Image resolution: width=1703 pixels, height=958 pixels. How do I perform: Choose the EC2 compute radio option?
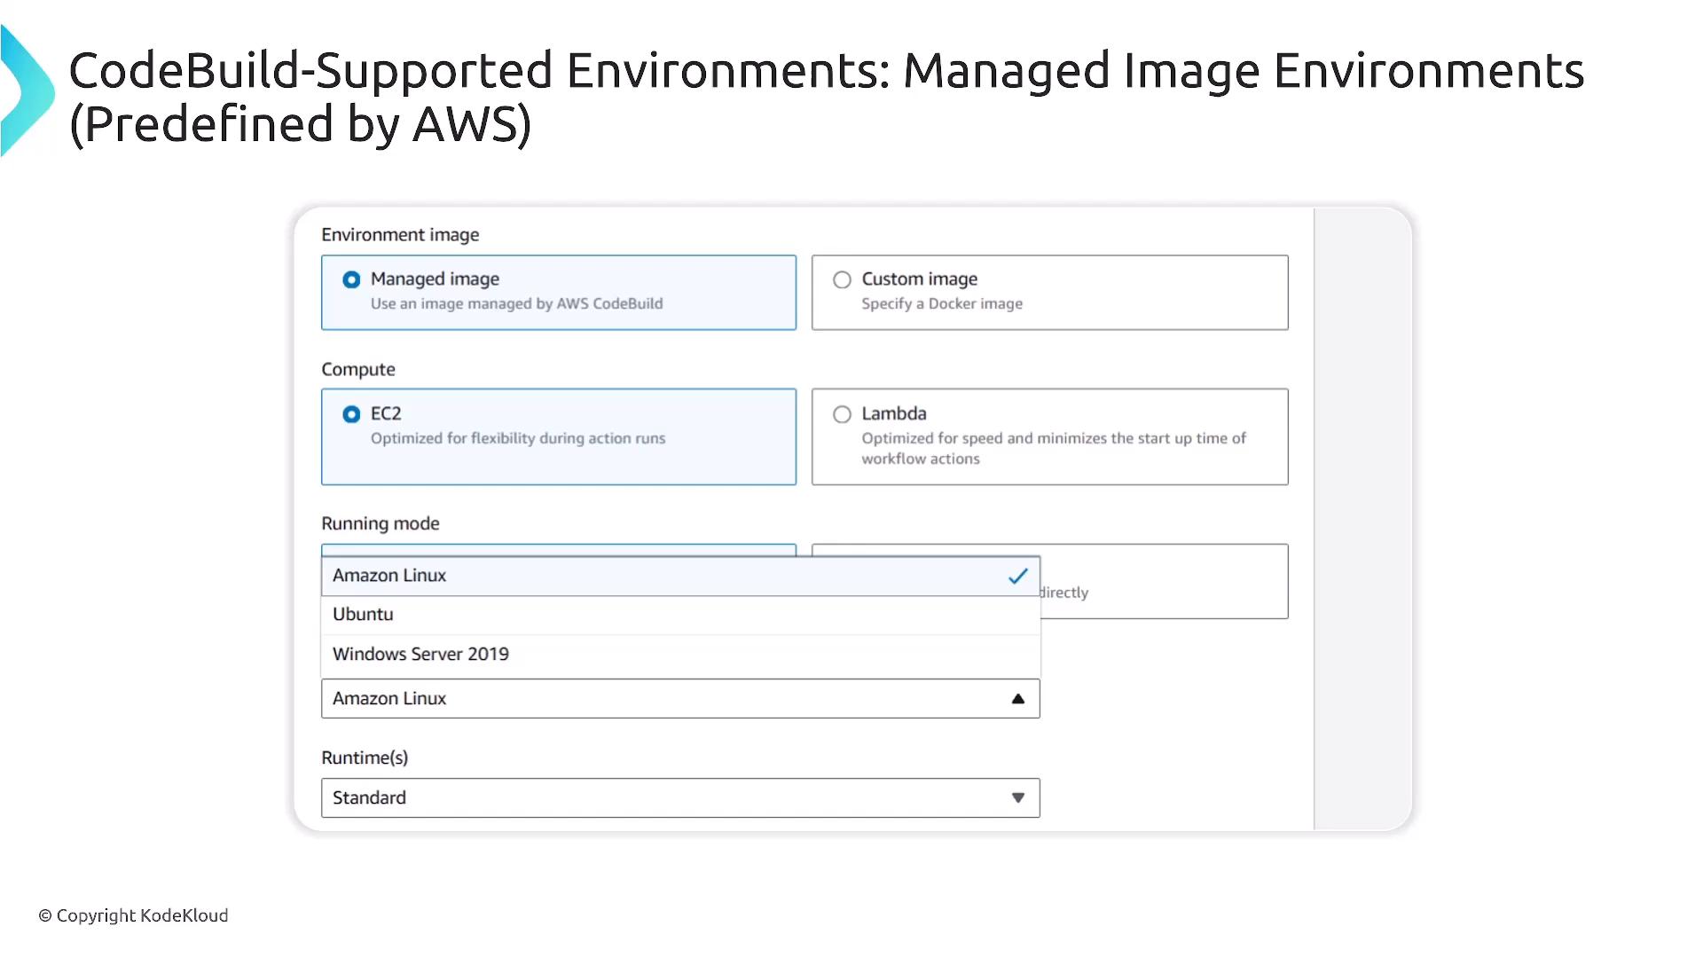pos(351,414)
